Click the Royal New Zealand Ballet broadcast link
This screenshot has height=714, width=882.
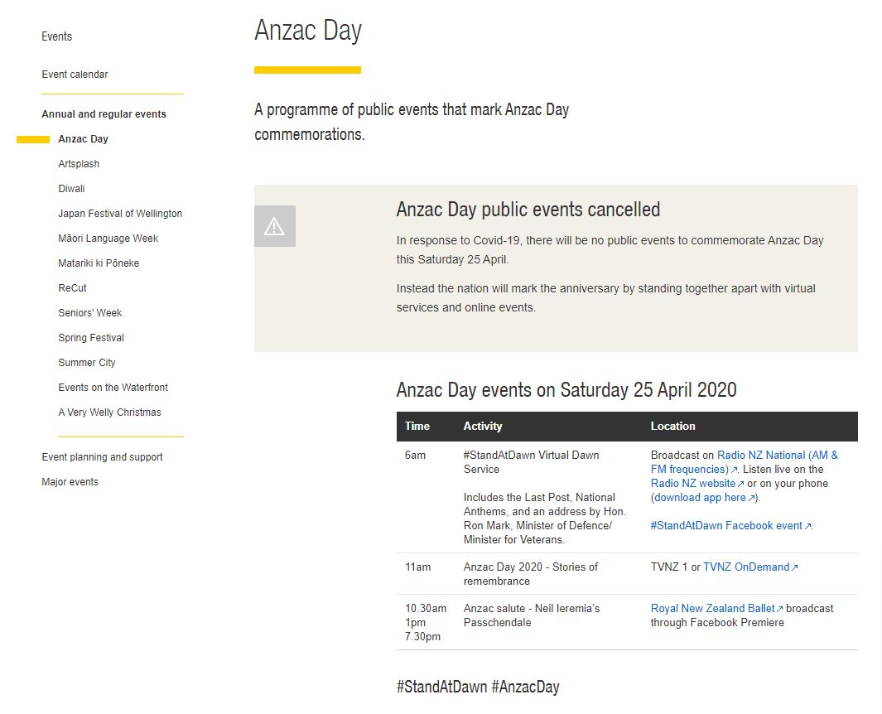click(x=711, y=608)
